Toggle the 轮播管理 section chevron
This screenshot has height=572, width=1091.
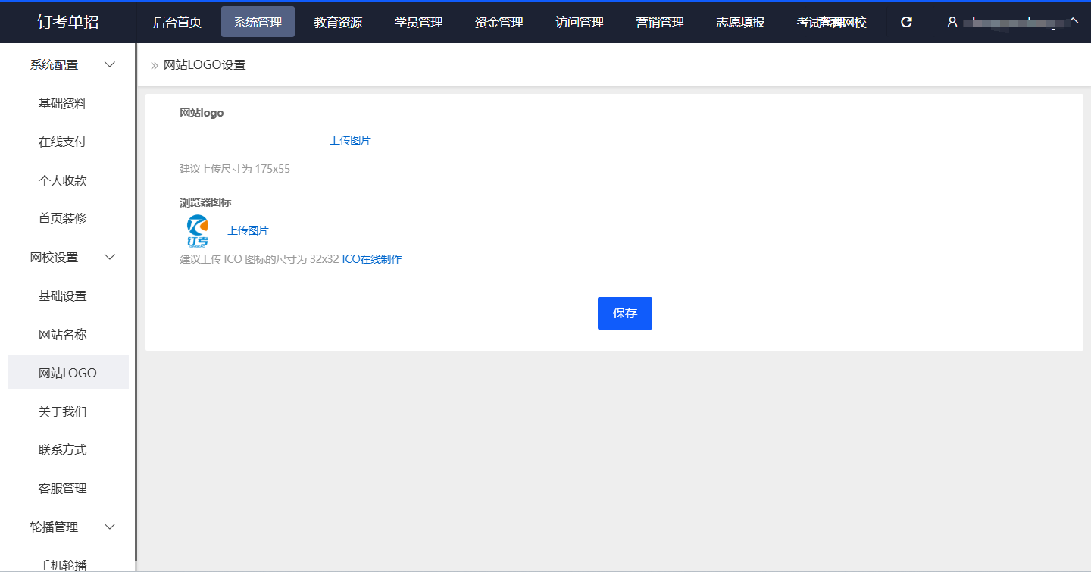109,527
